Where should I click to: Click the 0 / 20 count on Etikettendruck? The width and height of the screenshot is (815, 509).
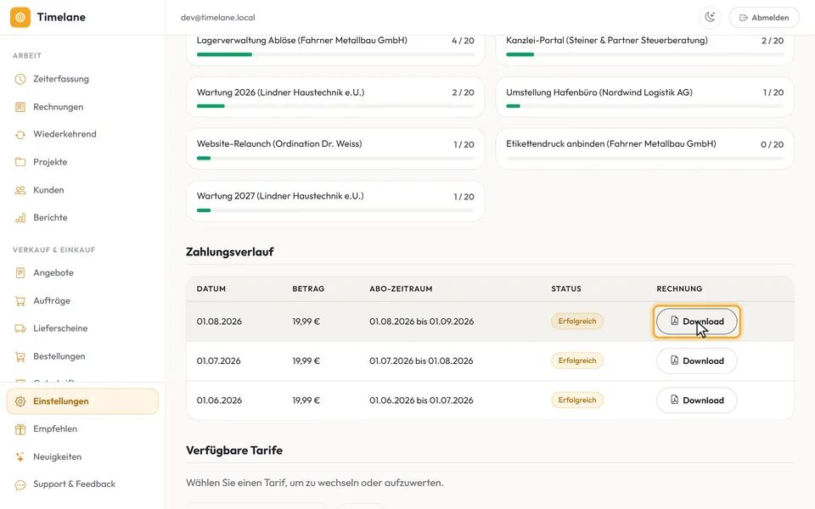pos(772,144)
